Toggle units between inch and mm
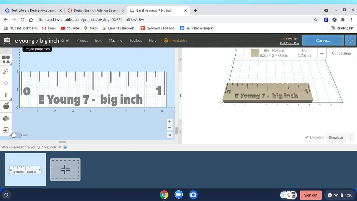The width and height of the screenshot is (357, 201). 16,135
